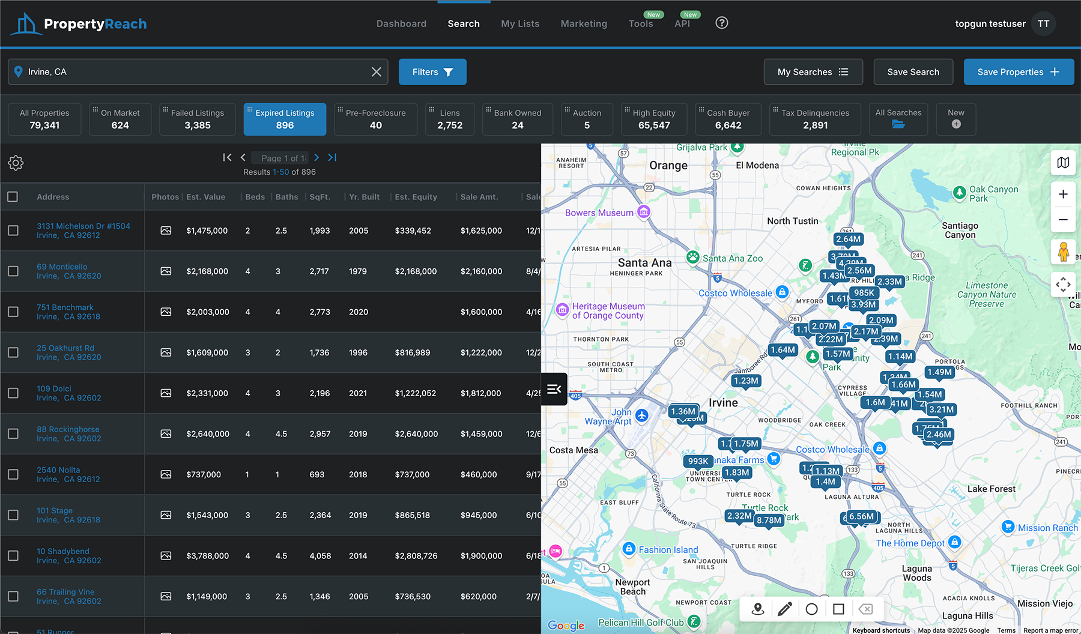Viewport: 1081px width, 634px height.
Task: View photos for 88 Rockinghorse
Action: click(x=166, y=434)
